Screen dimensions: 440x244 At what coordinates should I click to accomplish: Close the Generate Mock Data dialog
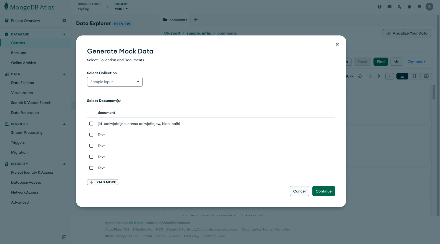[337, 44]
